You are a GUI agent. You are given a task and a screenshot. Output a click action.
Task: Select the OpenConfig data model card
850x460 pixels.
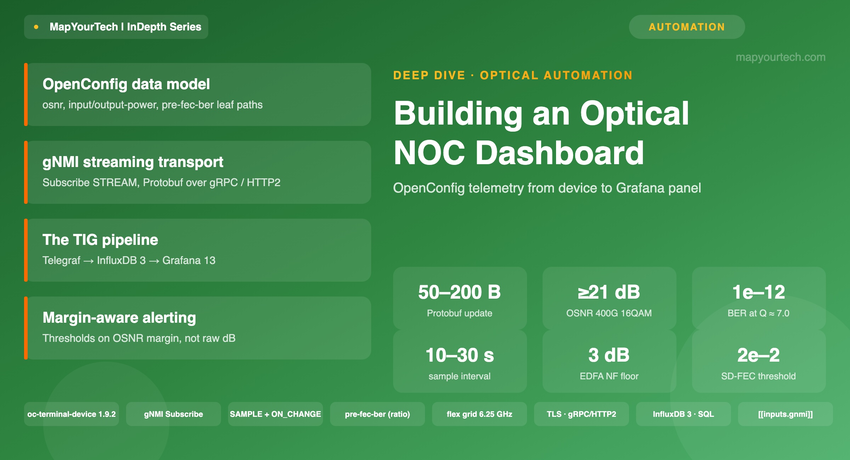[198, 94]
